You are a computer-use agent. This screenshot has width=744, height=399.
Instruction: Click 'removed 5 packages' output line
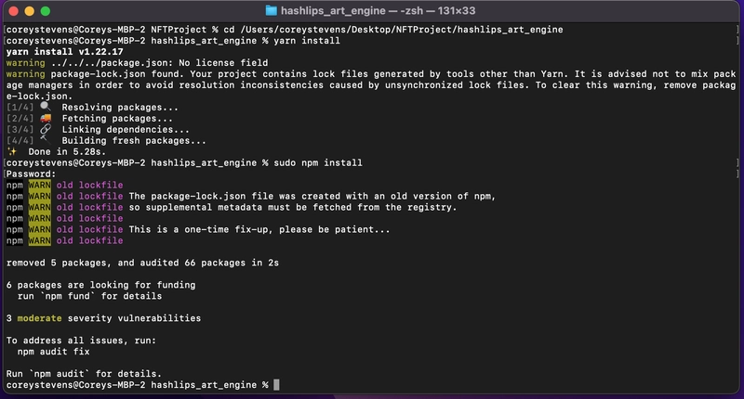click(142, 263)
